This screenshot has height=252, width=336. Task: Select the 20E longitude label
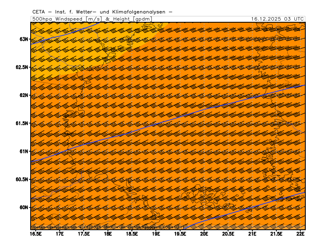(x=205, y=234)
